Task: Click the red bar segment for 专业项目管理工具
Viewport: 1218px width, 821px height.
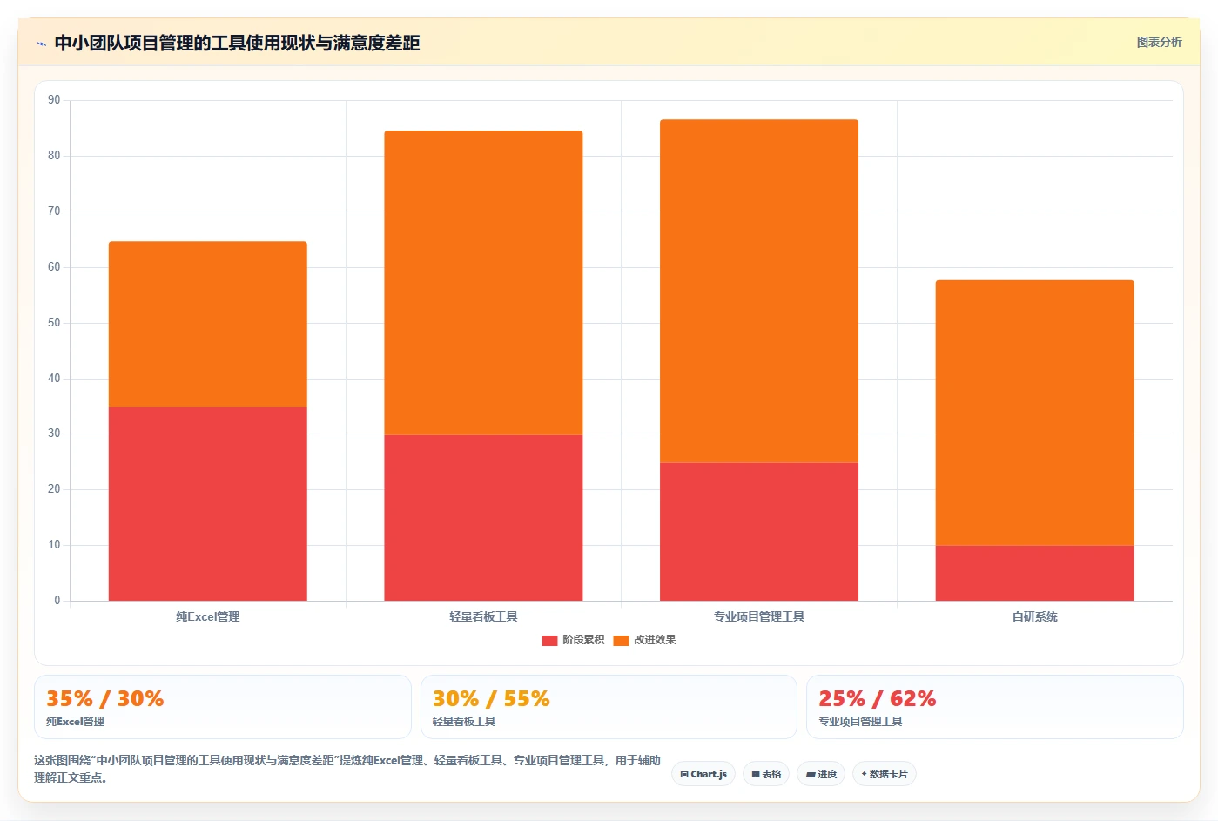Action: pyautogui.click(x=759, y=531)
